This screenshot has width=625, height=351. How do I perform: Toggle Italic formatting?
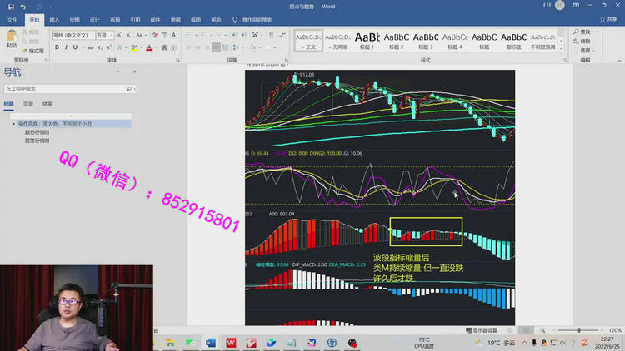pos(66,47)
